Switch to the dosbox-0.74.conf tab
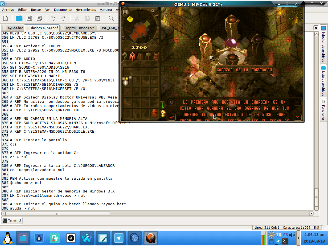The height and width of the screenshot is (246, 328). 42,28
